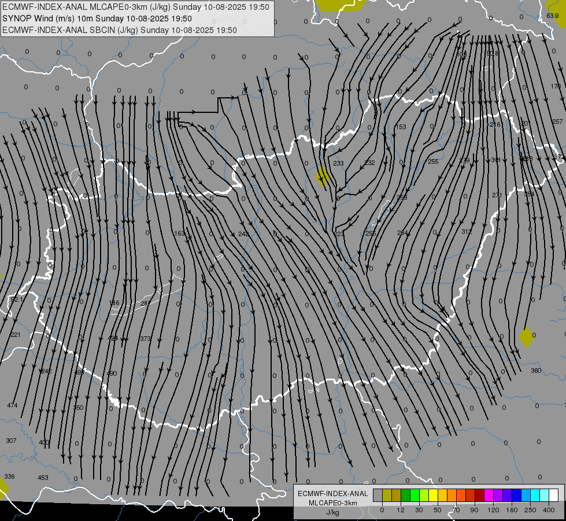The width and height of the screenshot is (566, 521).
Task: Click the 264 value on the map
Action: [402, 233]
